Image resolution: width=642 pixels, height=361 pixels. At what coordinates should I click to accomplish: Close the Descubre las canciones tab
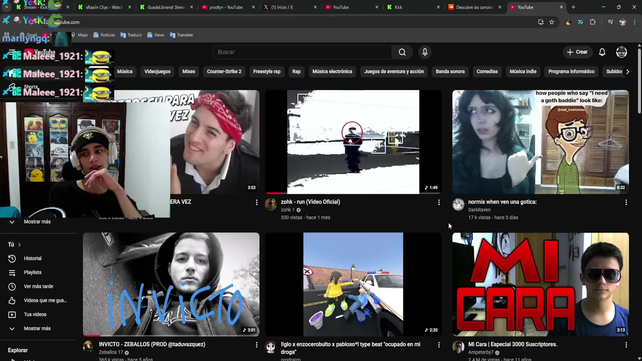point(500,7)
